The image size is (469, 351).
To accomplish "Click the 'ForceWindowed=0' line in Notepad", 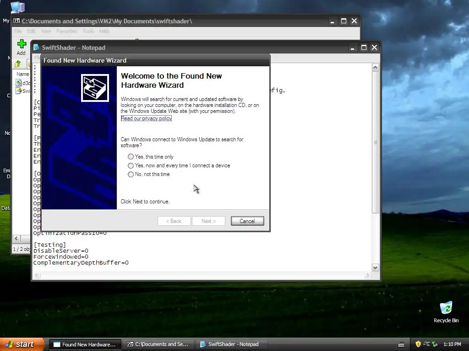I will pyautogui.click(x=61, y=257).
